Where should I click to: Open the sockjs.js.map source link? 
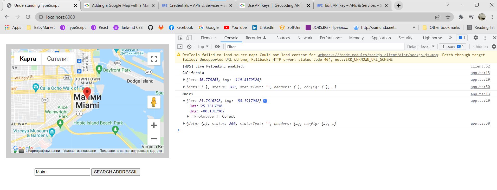tap(378, 55)
